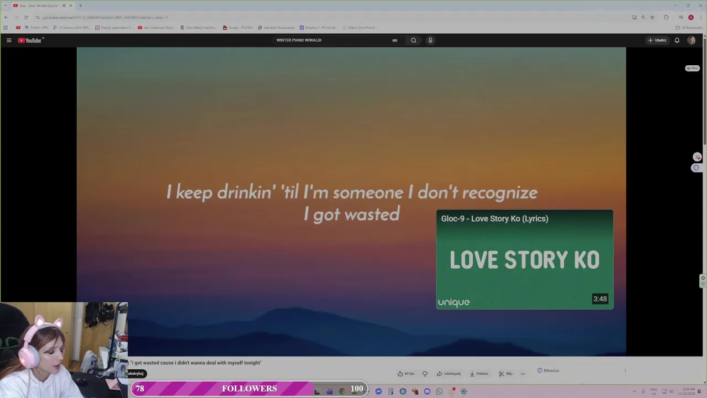This screenshot has width=707, height=398.
Task: Open the Chrome three-dot menu
Action: 700,17
